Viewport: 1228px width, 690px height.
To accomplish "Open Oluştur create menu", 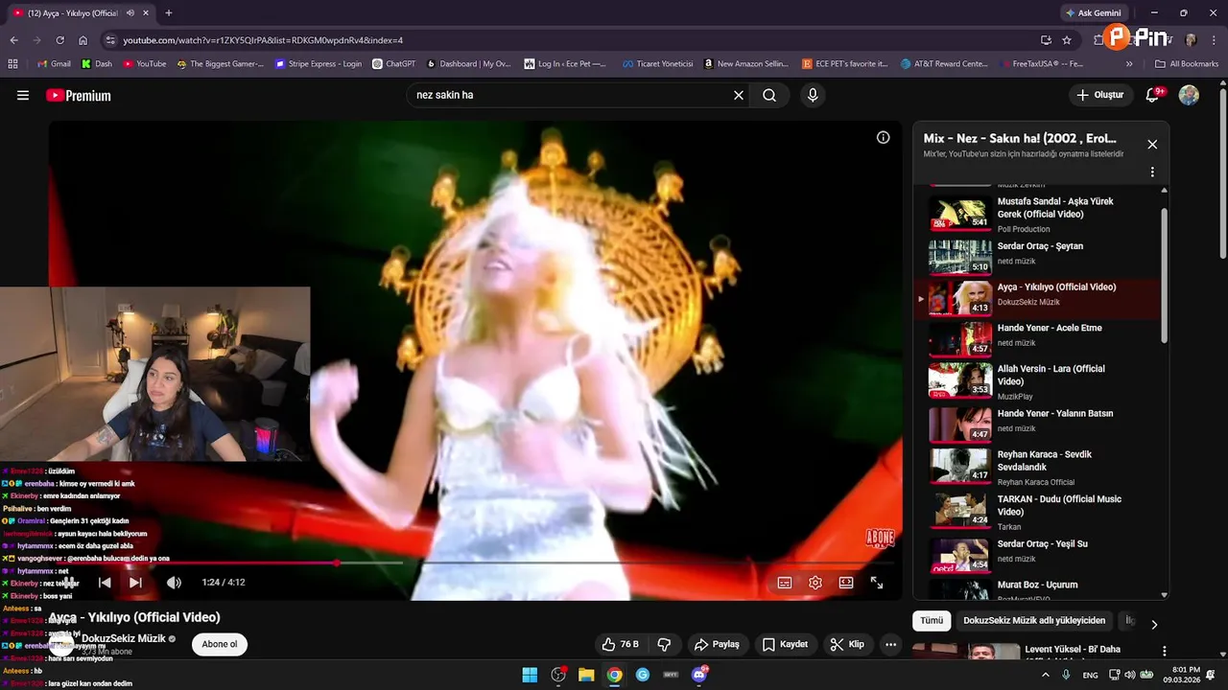I will point(1099,95).
